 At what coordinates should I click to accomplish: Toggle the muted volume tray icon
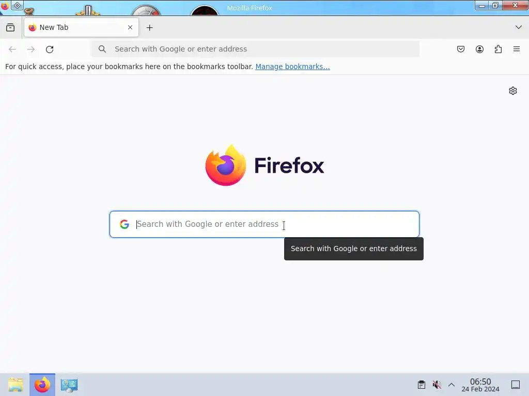tap(437, 385)
